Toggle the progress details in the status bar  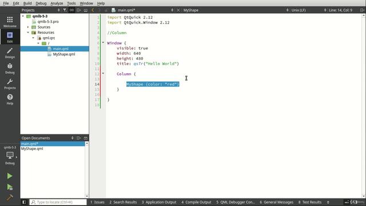[x=347, y=202]
